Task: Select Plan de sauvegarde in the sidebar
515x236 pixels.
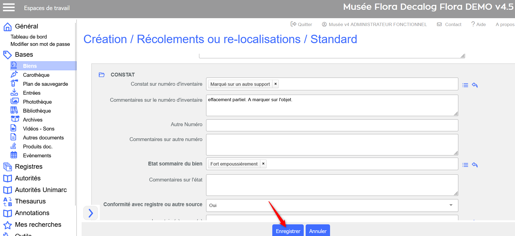Action: click(x=45, y=84)
